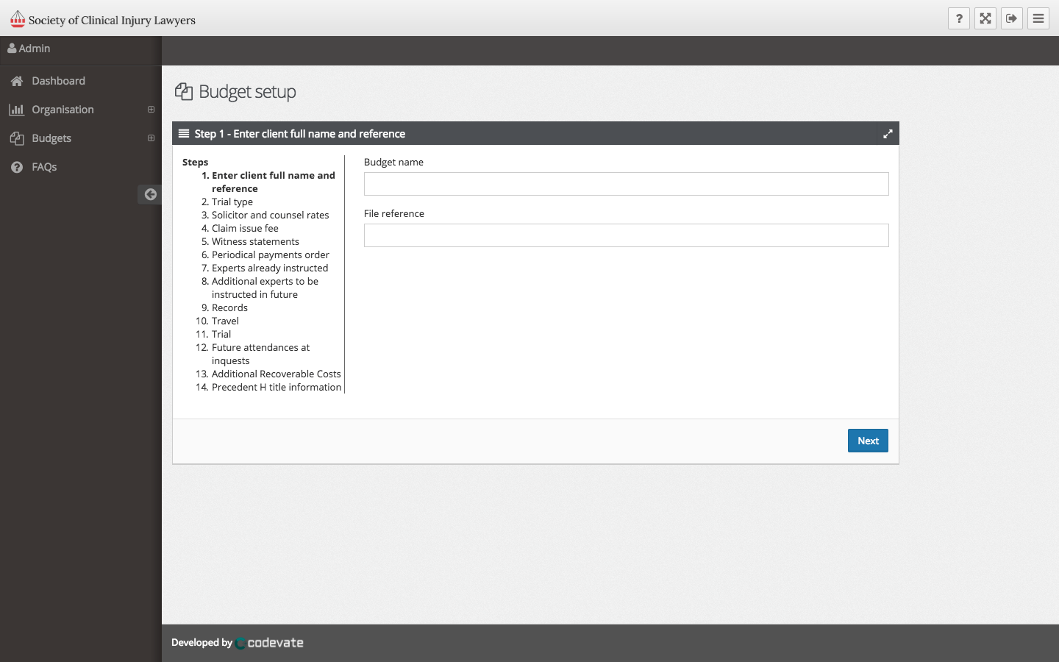Image resolution: width=1059 pixels, height=662 pixels.
Task: Select step 7 Experts already instructed
Action: 270,268
